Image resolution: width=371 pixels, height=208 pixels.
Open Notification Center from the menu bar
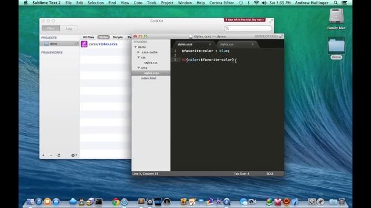(x=344, y=3)
